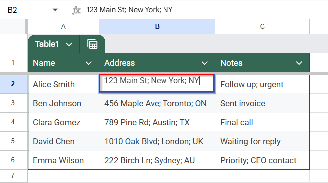Select the Priority; CEO contact cell

(x=262, y=160)
